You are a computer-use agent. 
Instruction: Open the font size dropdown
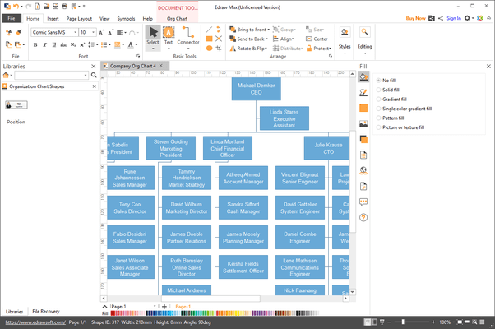click(x=93, y=33)
